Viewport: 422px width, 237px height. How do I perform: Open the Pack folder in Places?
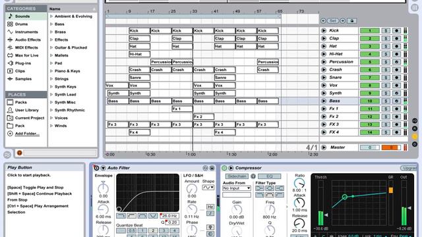(20, 126)
